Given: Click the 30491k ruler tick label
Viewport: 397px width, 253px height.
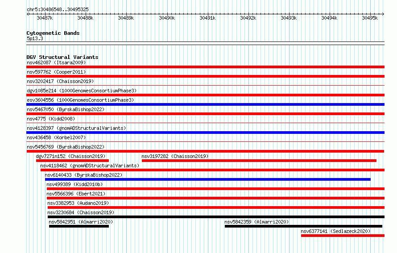Looking at the screenshot, I should tap(207, 18).
